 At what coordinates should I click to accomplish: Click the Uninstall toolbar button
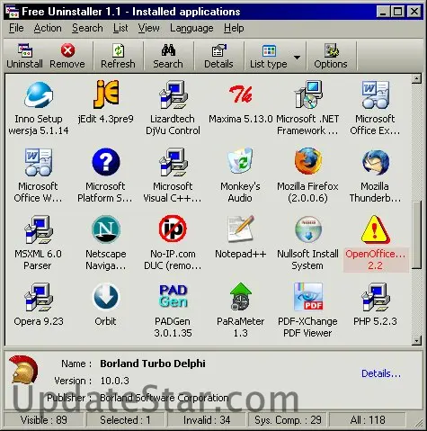[x=25, y=56]
